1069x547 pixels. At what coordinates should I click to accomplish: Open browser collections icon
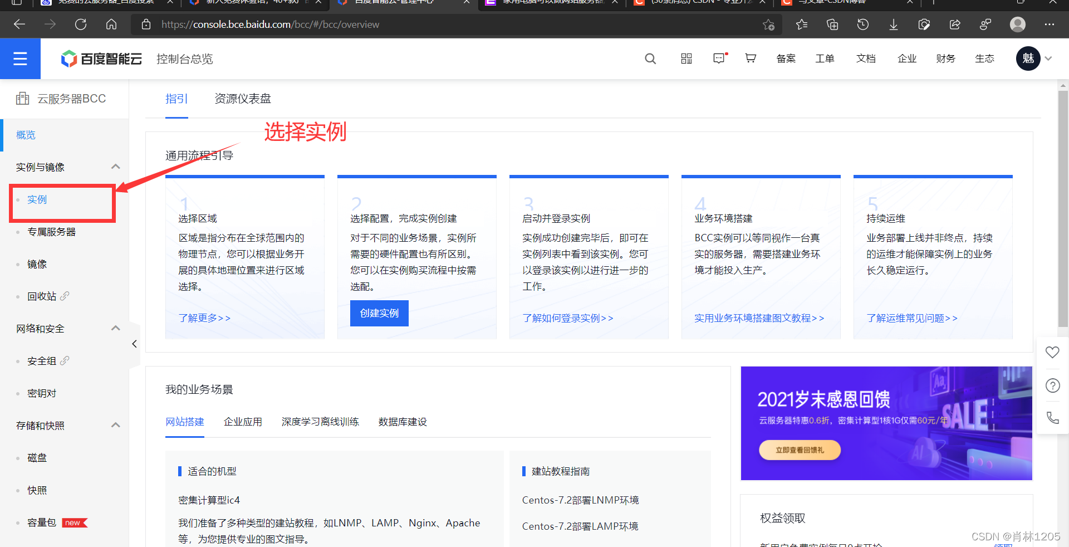point(832,25)
